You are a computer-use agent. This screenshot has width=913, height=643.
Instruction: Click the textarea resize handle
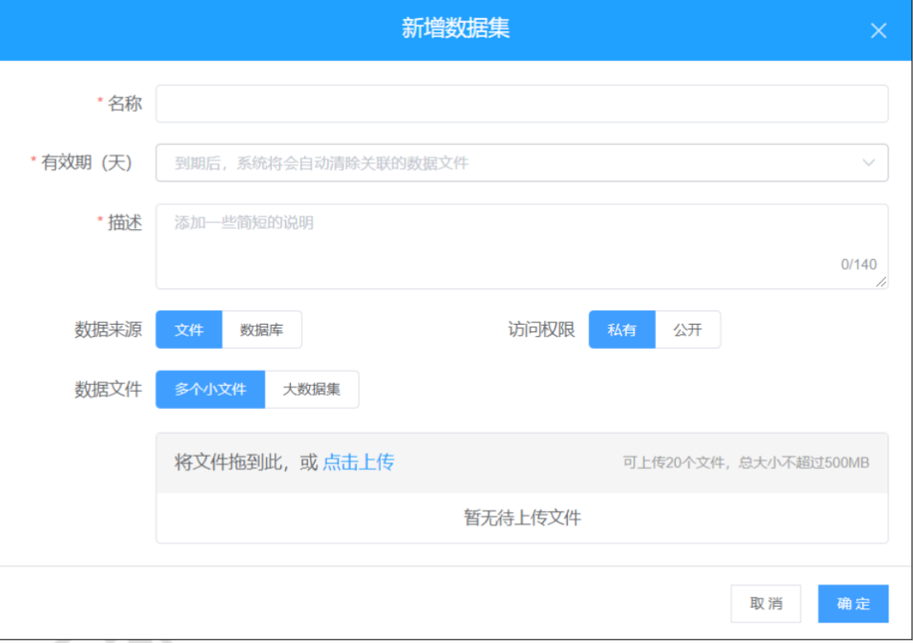pos(880,281)
